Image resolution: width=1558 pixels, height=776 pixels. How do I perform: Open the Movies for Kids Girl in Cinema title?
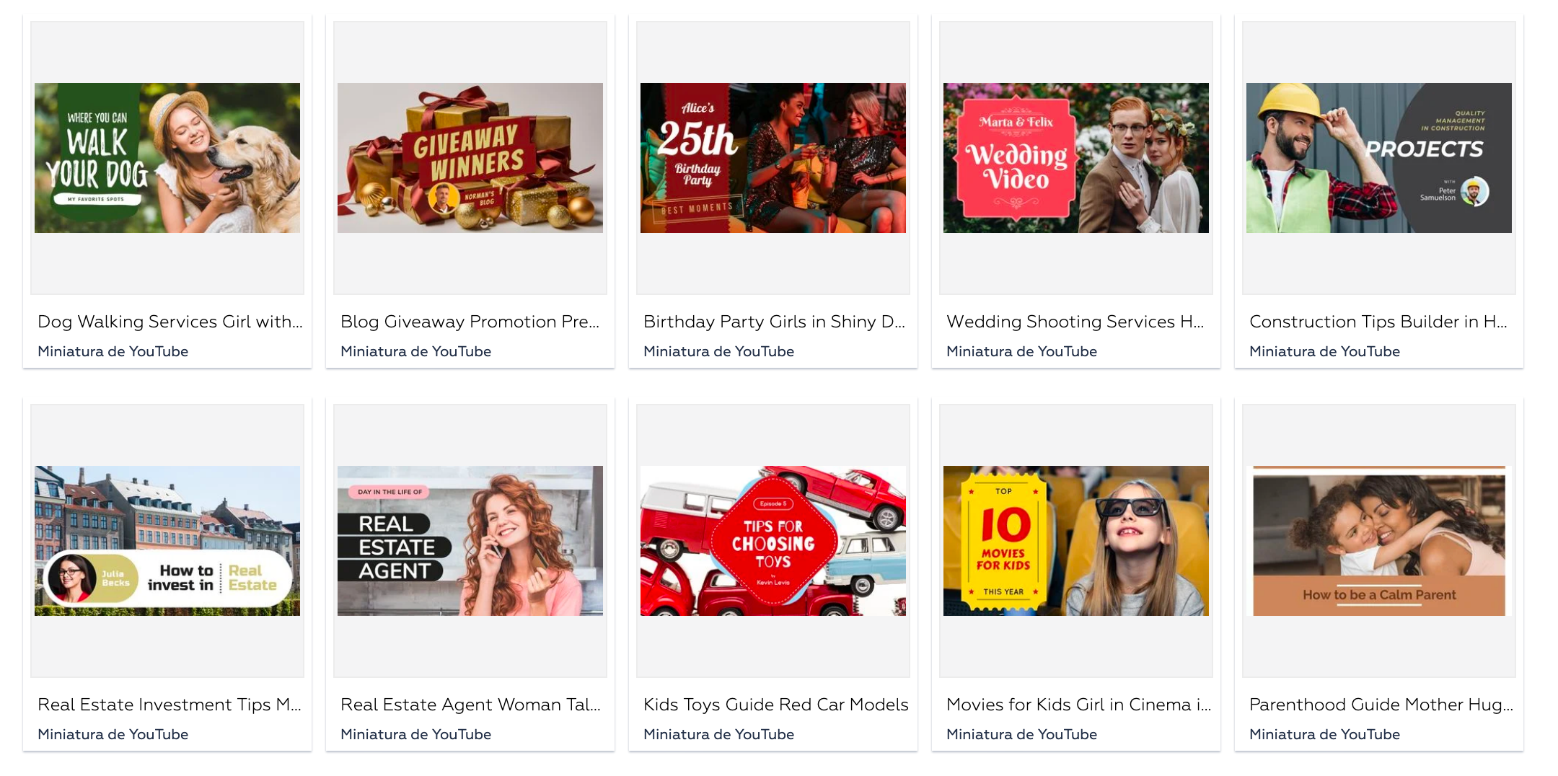(x=1079, y=705)
